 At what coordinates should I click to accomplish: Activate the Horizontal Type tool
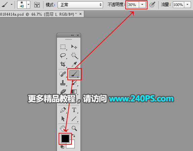(74, 110)
